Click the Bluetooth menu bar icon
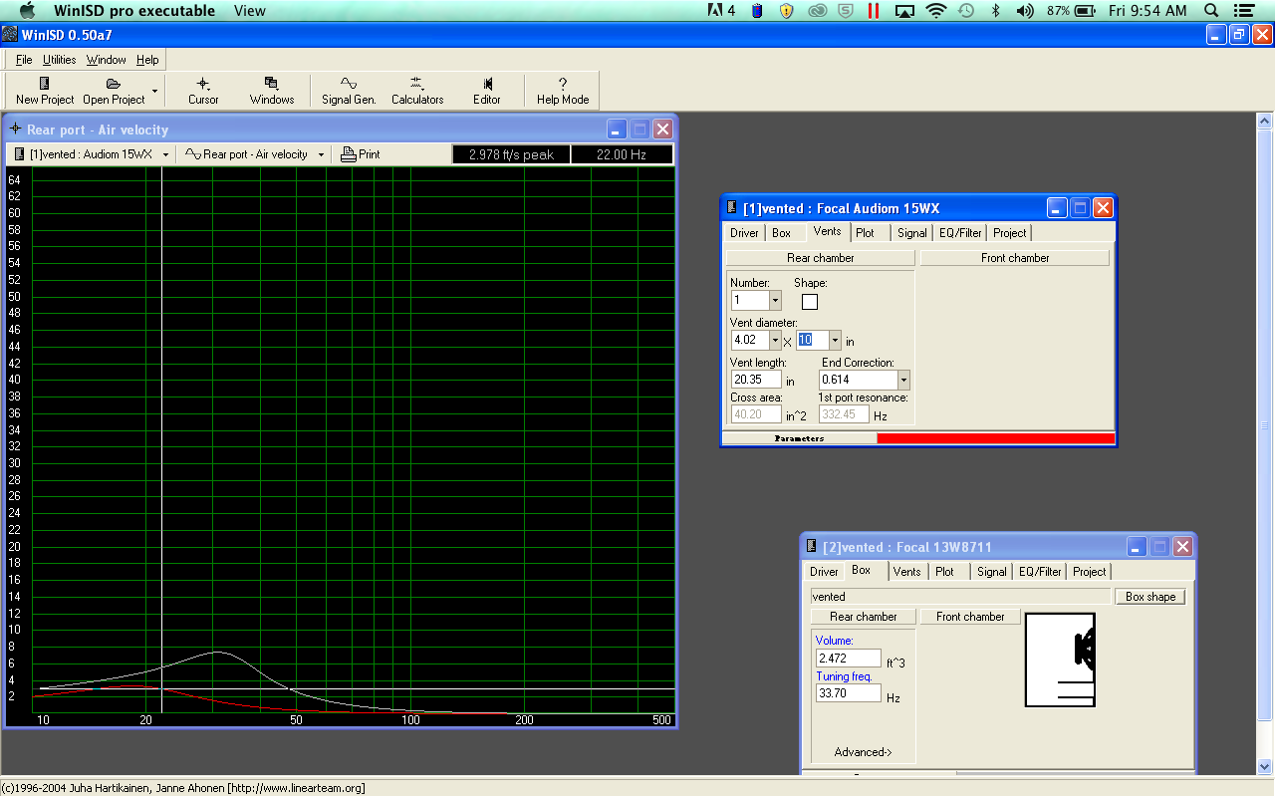Viewport: 1275px width, 797px height. point(994,11)
